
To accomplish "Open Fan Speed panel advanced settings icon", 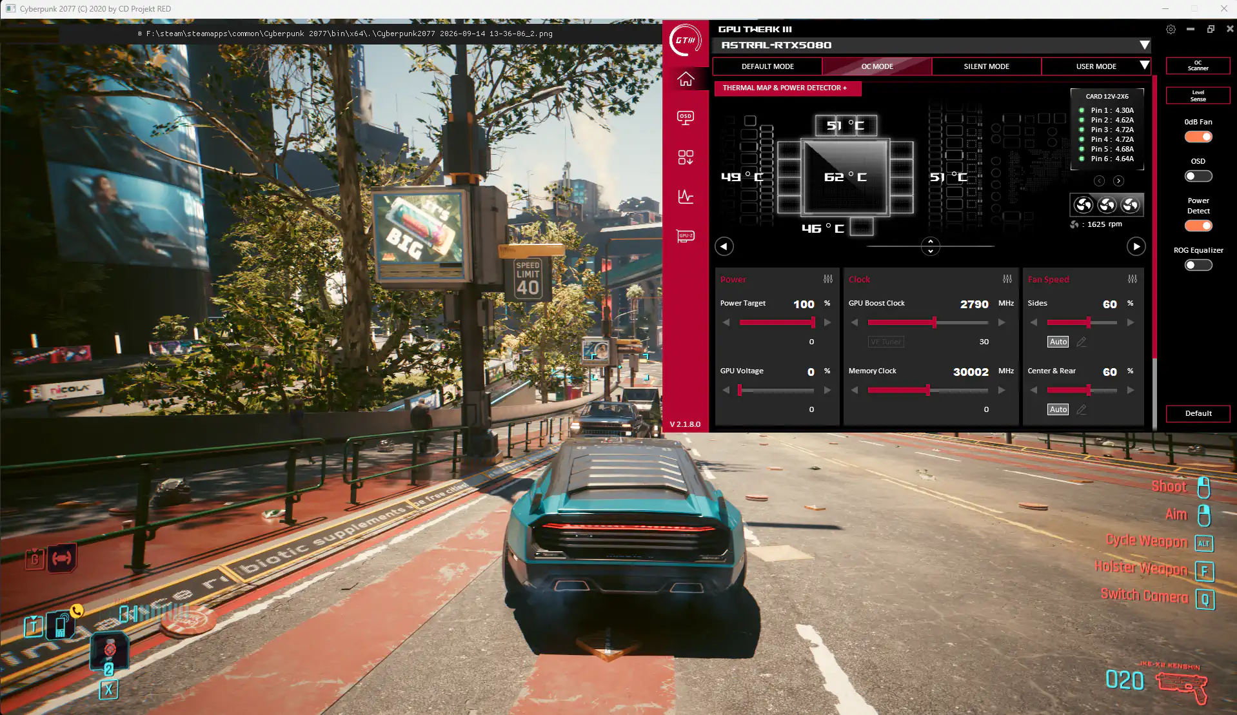I will pos(1133,279).
